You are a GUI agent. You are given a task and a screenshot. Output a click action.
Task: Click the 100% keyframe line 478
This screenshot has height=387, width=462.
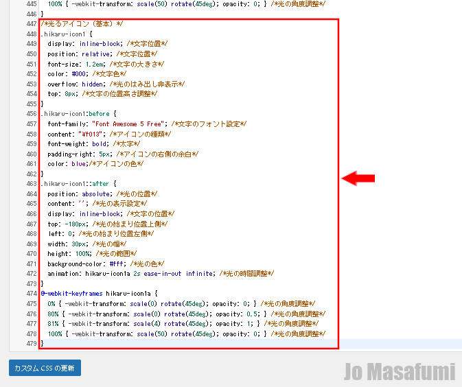point(187,334)
